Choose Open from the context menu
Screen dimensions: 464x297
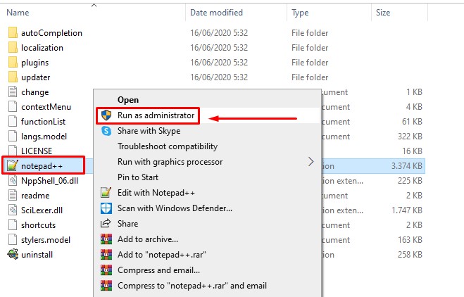(207, 100)
